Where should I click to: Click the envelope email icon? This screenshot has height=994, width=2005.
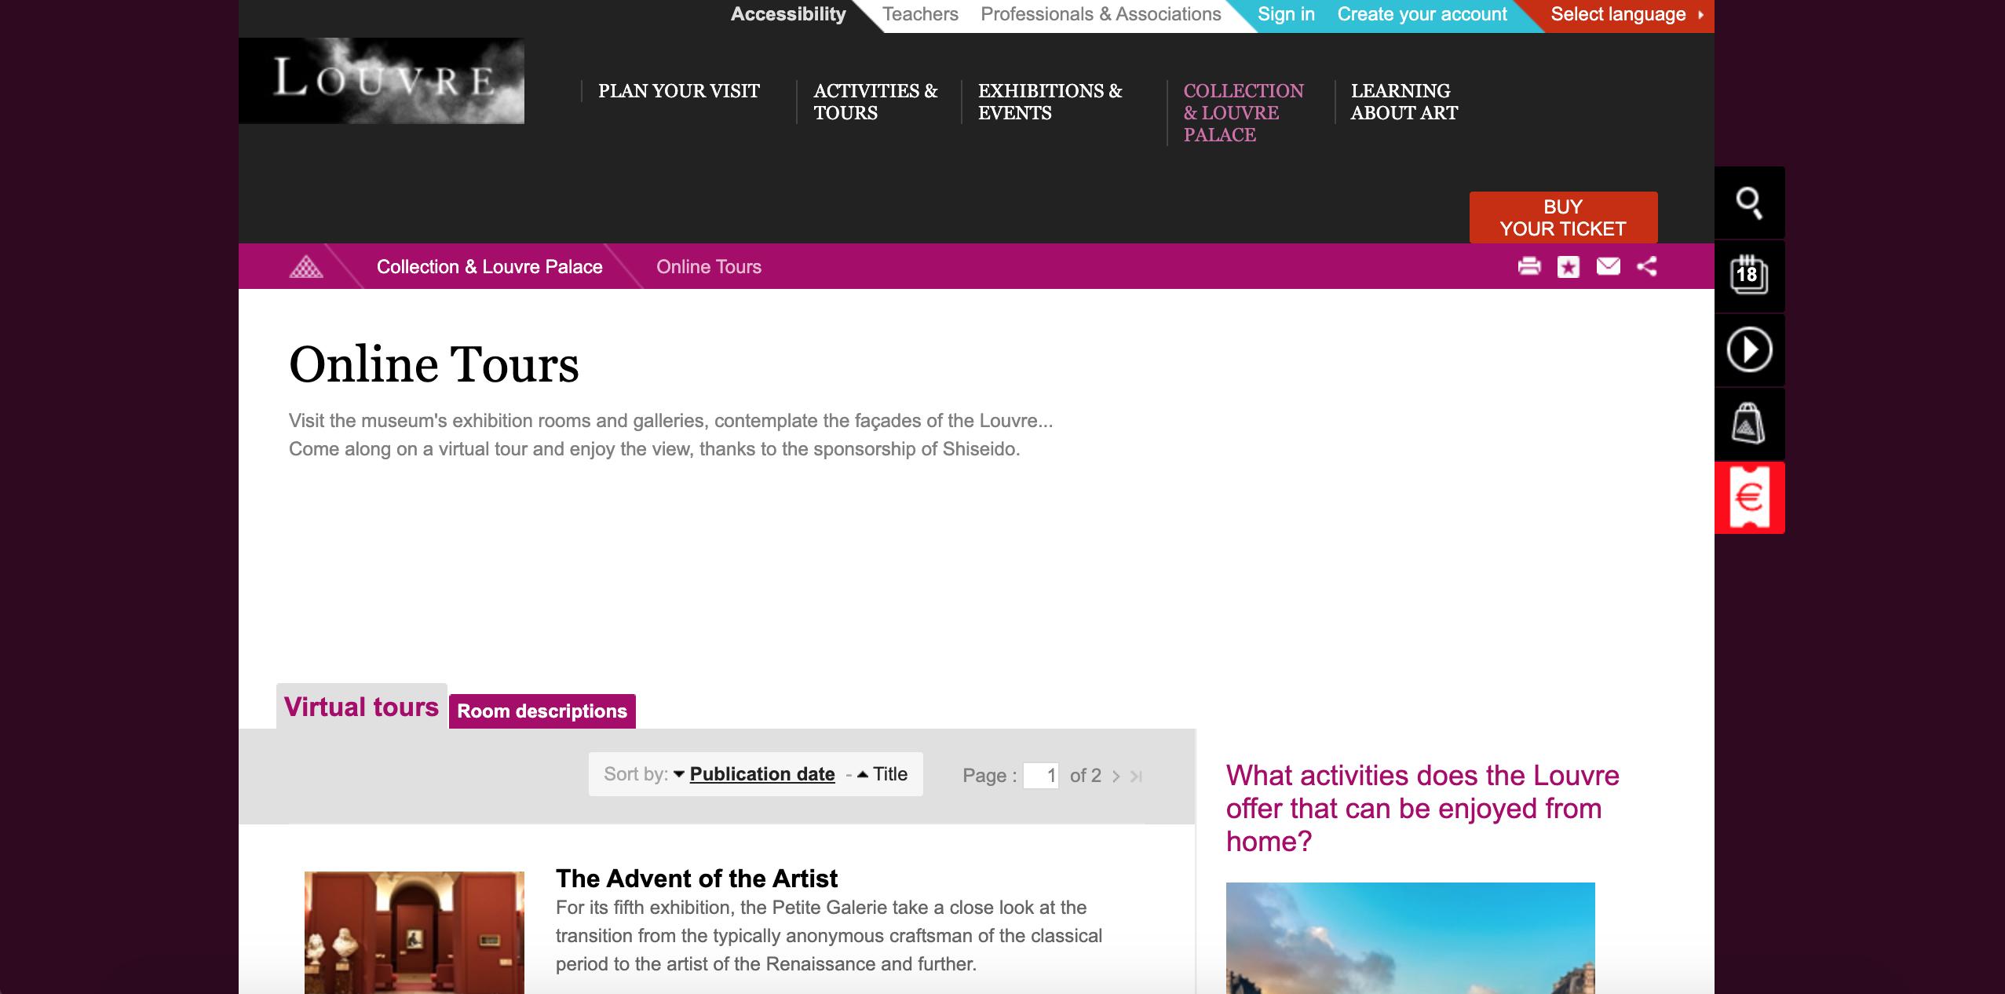click(1608, 267)
